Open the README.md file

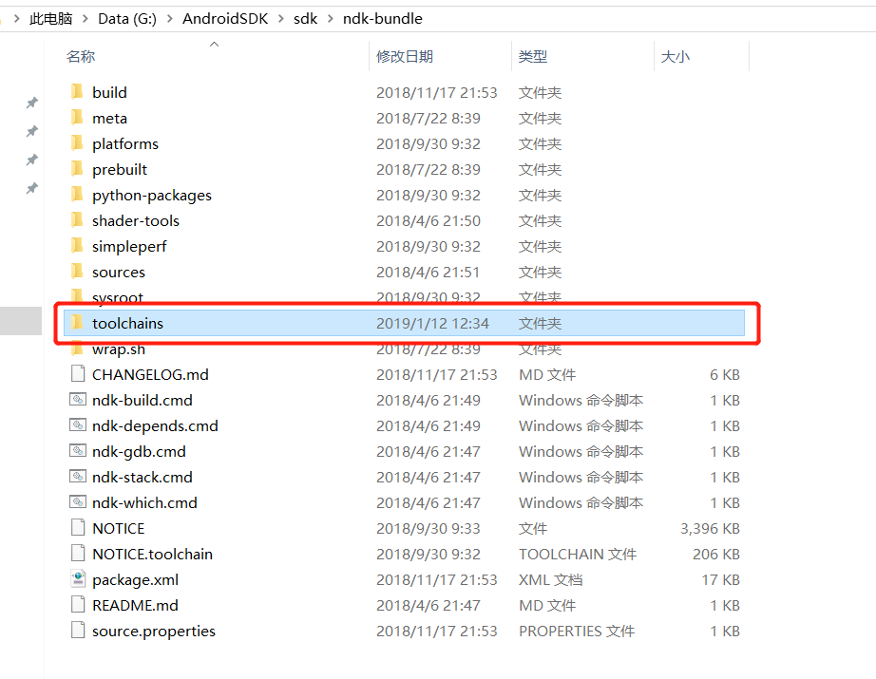pyautogui.click(x=134, y=605)
